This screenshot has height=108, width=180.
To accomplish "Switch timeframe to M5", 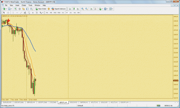I will pyautogui.click(x=51, y=13).
